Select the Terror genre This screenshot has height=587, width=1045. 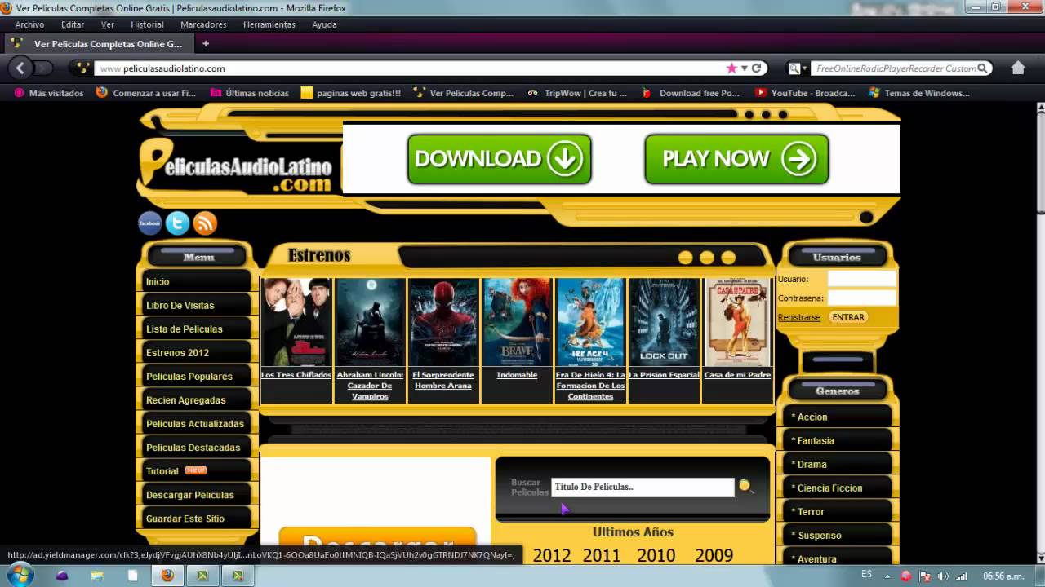point(838,511)
